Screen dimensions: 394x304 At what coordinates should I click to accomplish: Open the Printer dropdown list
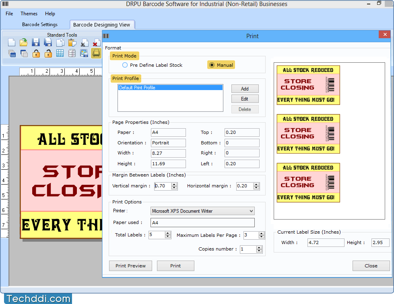coord(251,211)
